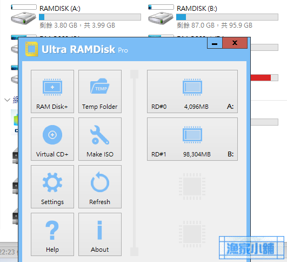Close the Ultra RAMDisk window
287x262 pixels.
coord(235,43)
